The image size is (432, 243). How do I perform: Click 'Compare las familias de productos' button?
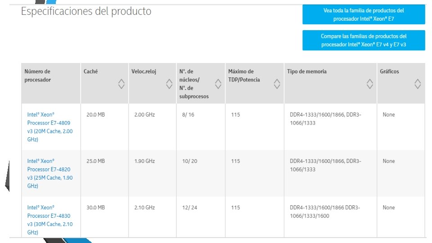pyautogui.click(x=364, y=40)
